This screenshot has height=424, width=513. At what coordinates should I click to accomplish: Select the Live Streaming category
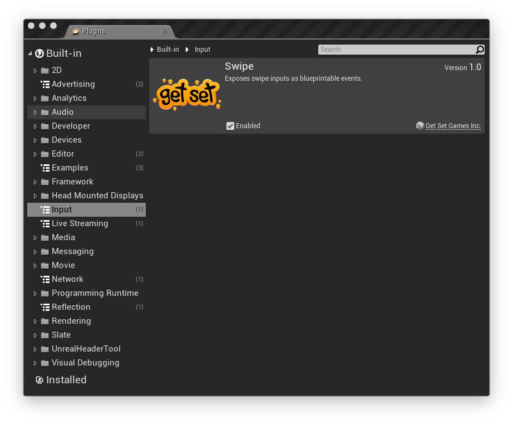pyautogui.click(x=86, y=223)
